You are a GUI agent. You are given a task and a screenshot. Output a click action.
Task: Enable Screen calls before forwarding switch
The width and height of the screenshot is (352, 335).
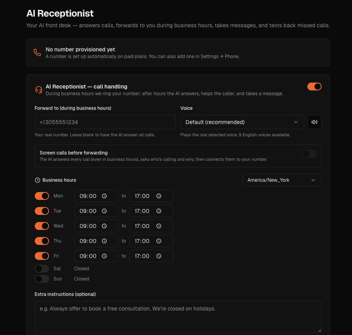click(x=309, y=154)
